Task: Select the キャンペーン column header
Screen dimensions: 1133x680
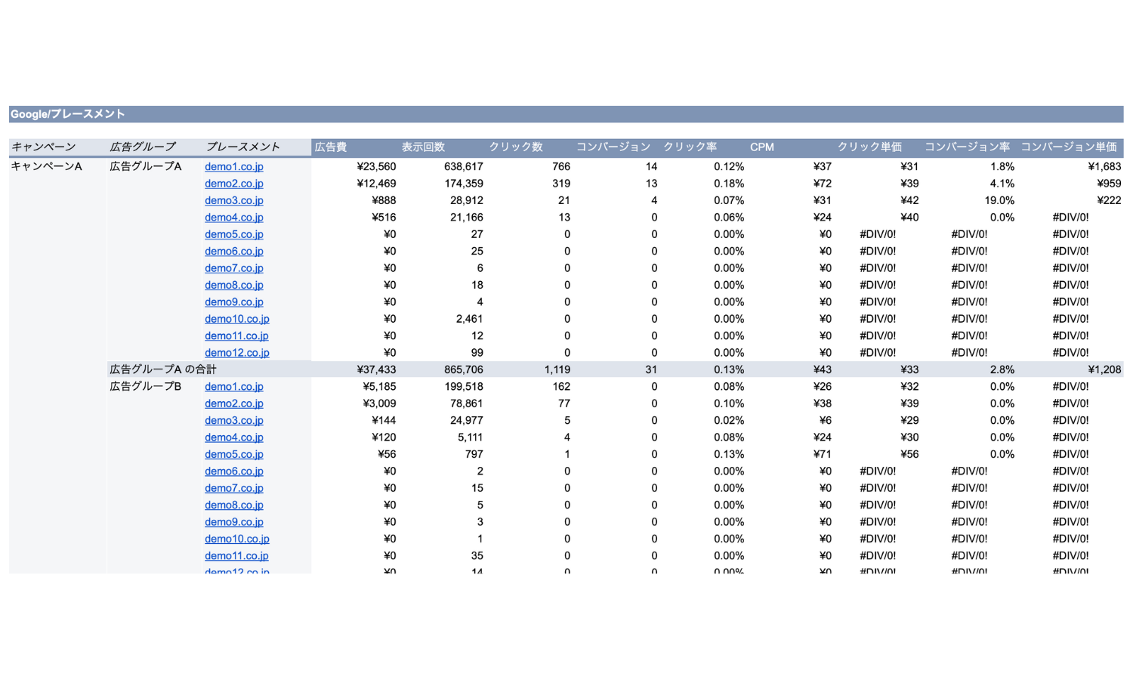Action: [x=44, y=147]
